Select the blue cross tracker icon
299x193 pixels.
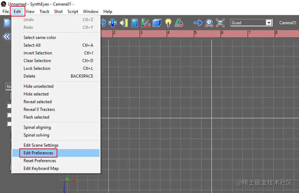click(x=113, y=23)
